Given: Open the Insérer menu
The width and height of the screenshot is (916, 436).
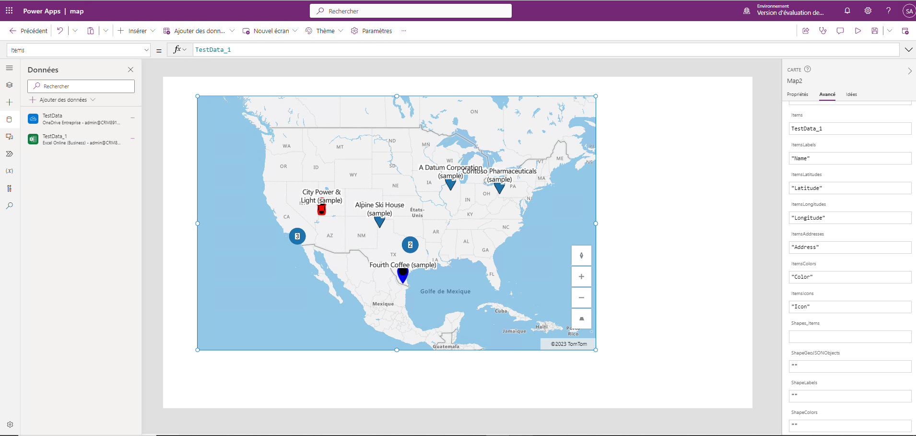Looking at the screenshot, I should 136,31.
